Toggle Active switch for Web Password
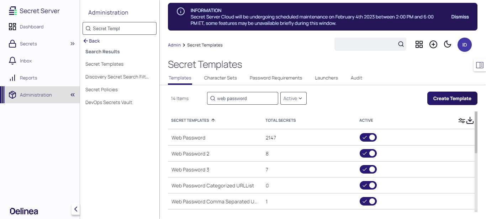The height and width of the screenshot is (219, 486). coord(368,137)
